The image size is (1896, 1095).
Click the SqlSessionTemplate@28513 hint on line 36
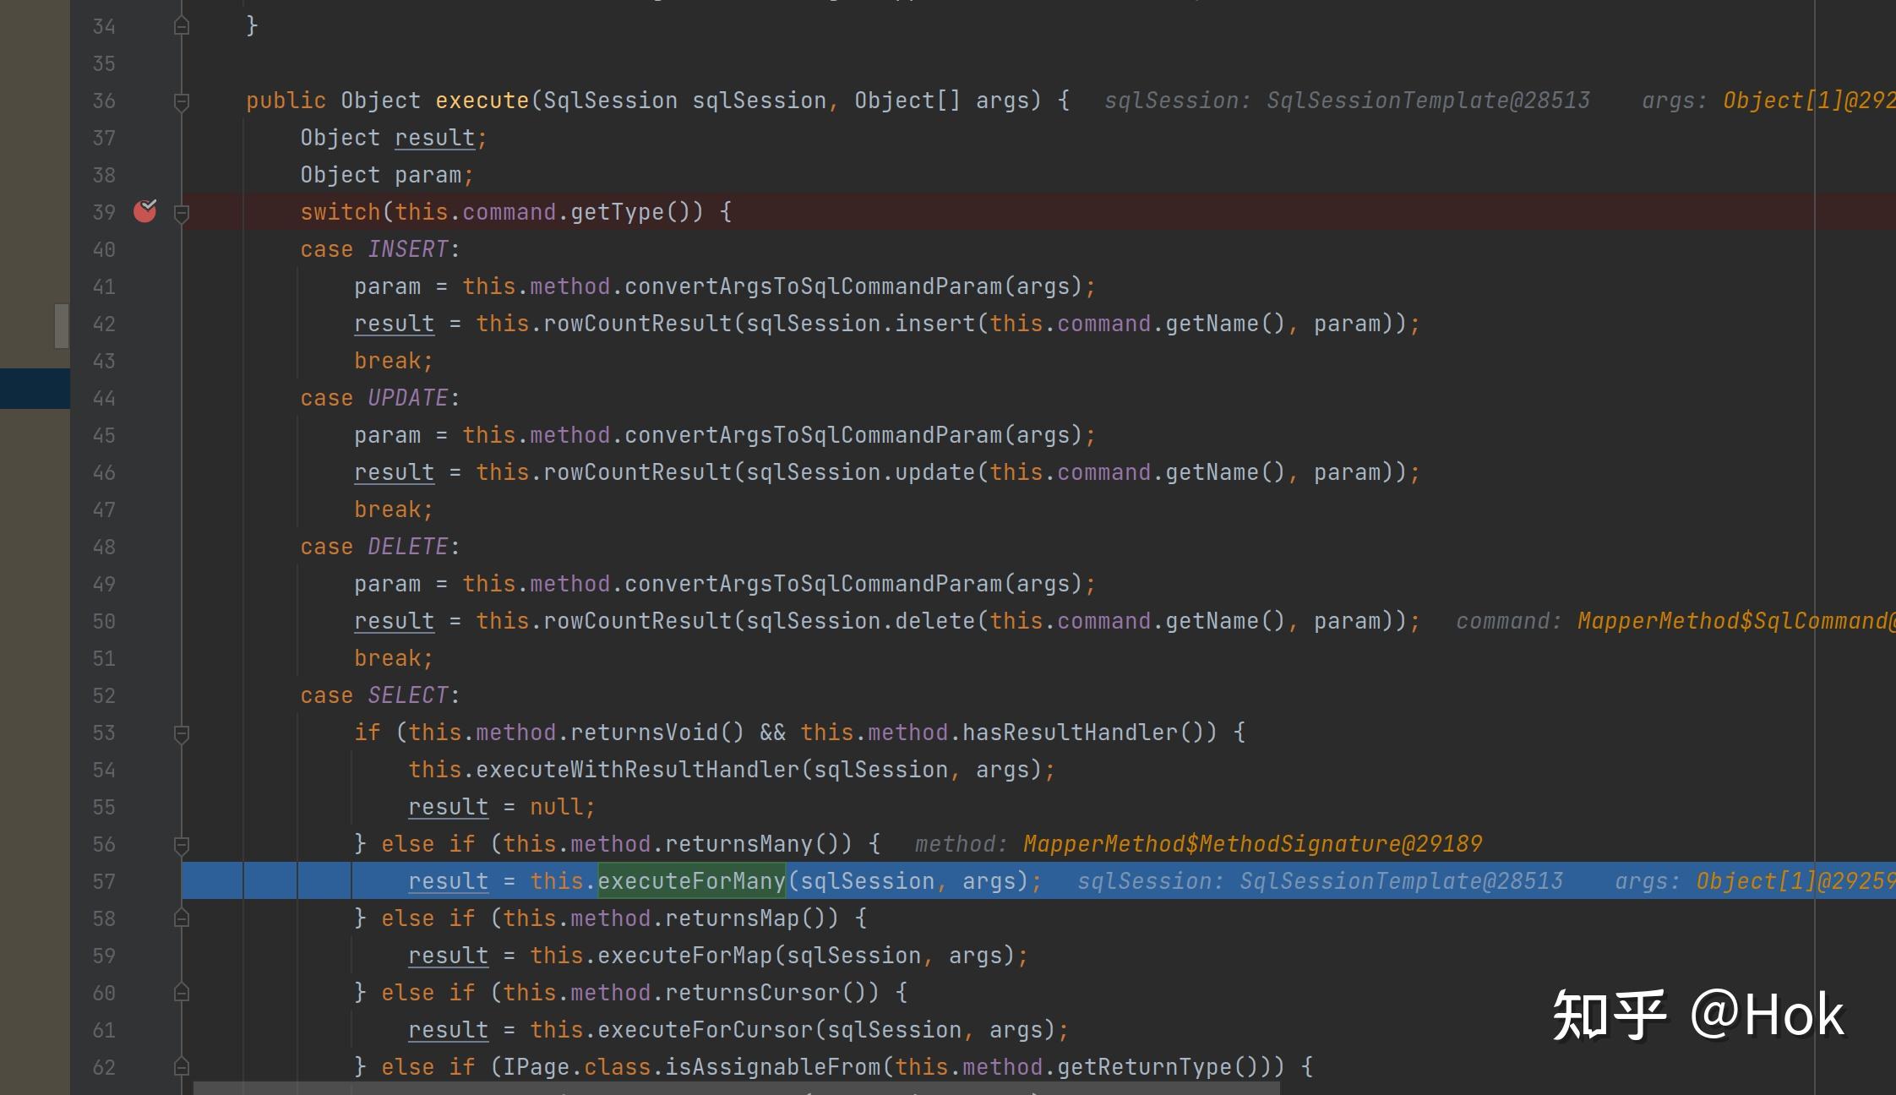click(x=1428, y=101)
